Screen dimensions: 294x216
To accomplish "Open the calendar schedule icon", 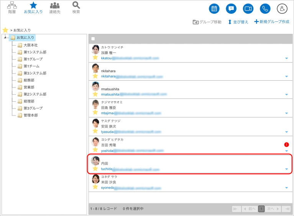I will [x=214, y=9].
